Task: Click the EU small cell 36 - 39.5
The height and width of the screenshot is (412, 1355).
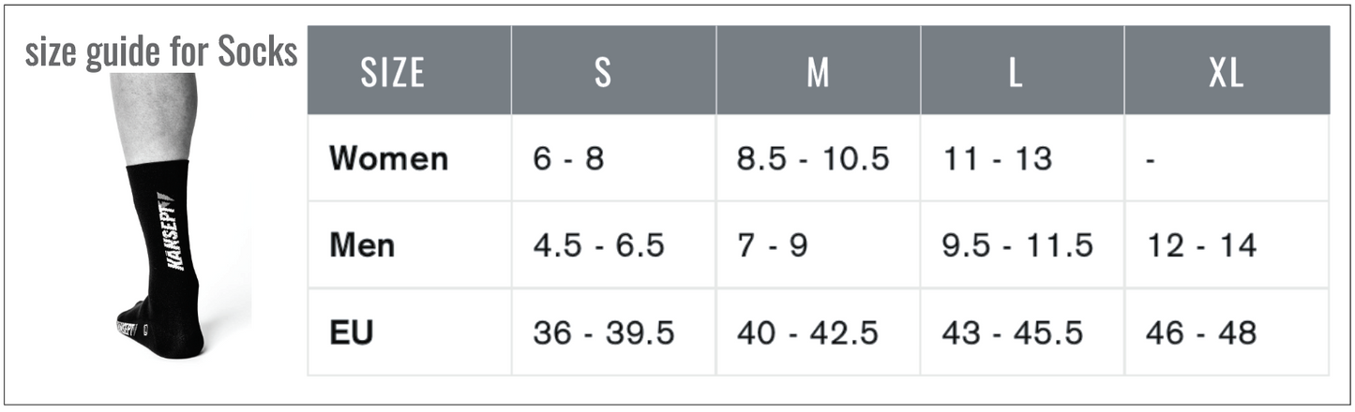Action: point(603,332)
